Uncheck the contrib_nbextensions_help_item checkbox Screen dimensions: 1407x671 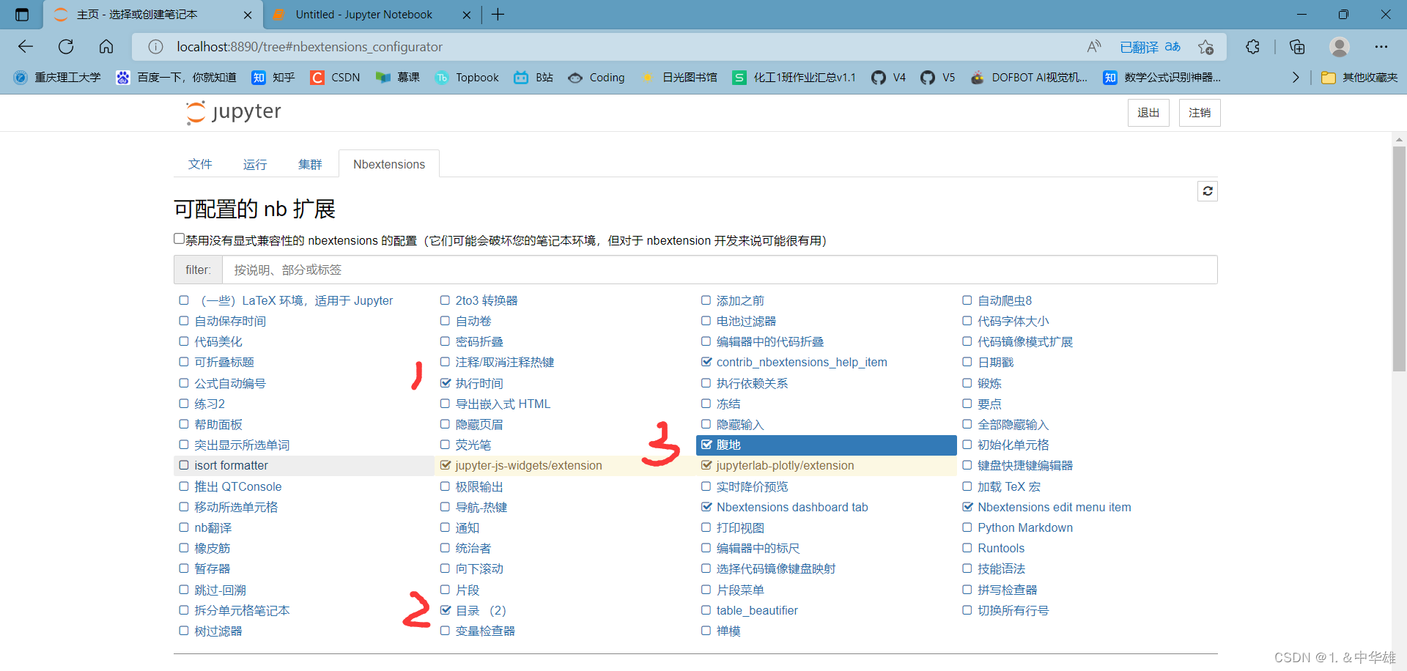pyautogui.click(x=706, y=362)
